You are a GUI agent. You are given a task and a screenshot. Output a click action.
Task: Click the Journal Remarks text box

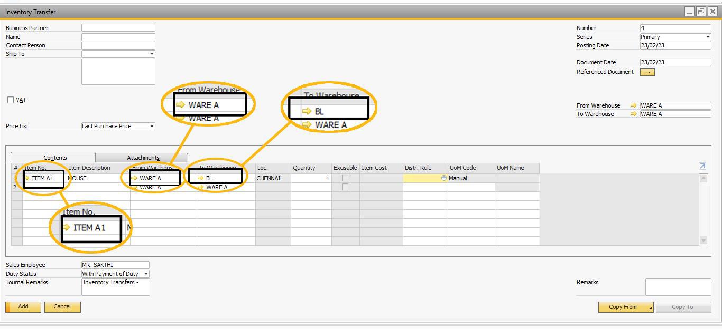point(116,287)
